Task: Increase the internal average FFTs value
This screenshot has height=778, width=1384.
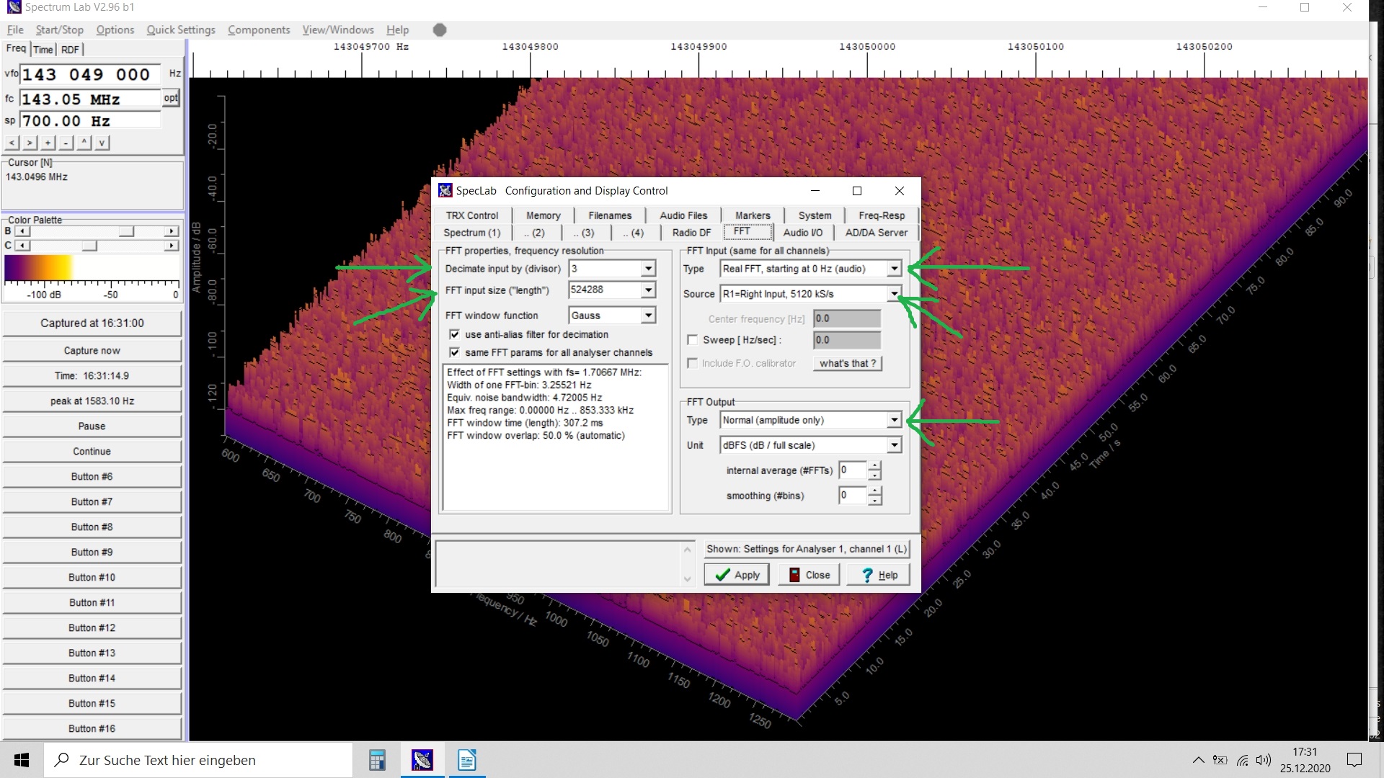Action: 874,466
